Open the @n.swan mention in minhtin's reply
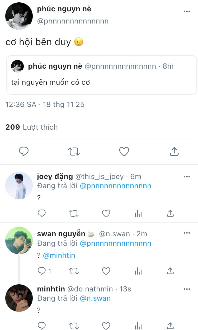Screen dimensions: 198x330 [x=95, y=298]
